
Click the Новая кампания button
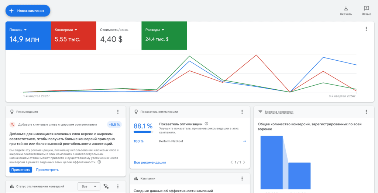click(28, 11)
